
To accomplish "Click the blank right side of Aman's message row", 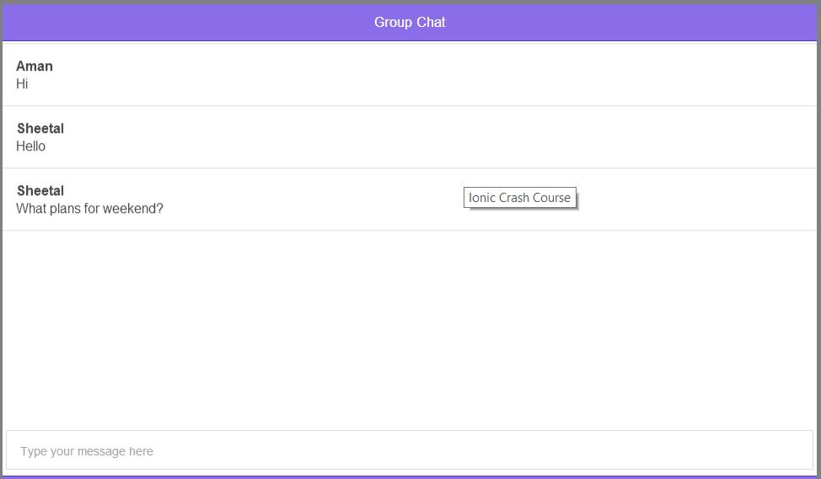I will pos(590,75).
